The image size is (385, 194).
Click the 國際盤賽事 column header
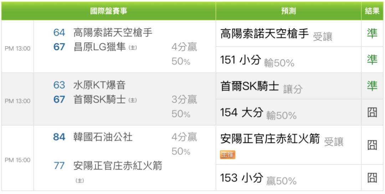coord(108,11)
